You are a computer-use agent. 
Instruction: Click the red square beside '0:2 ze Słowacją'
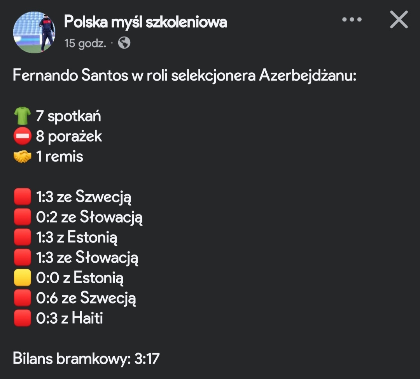[22, 217]
